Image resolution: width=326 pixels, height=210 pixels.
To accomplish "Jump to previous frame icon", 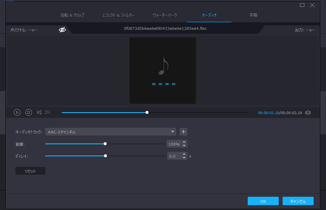I will 39,112.
